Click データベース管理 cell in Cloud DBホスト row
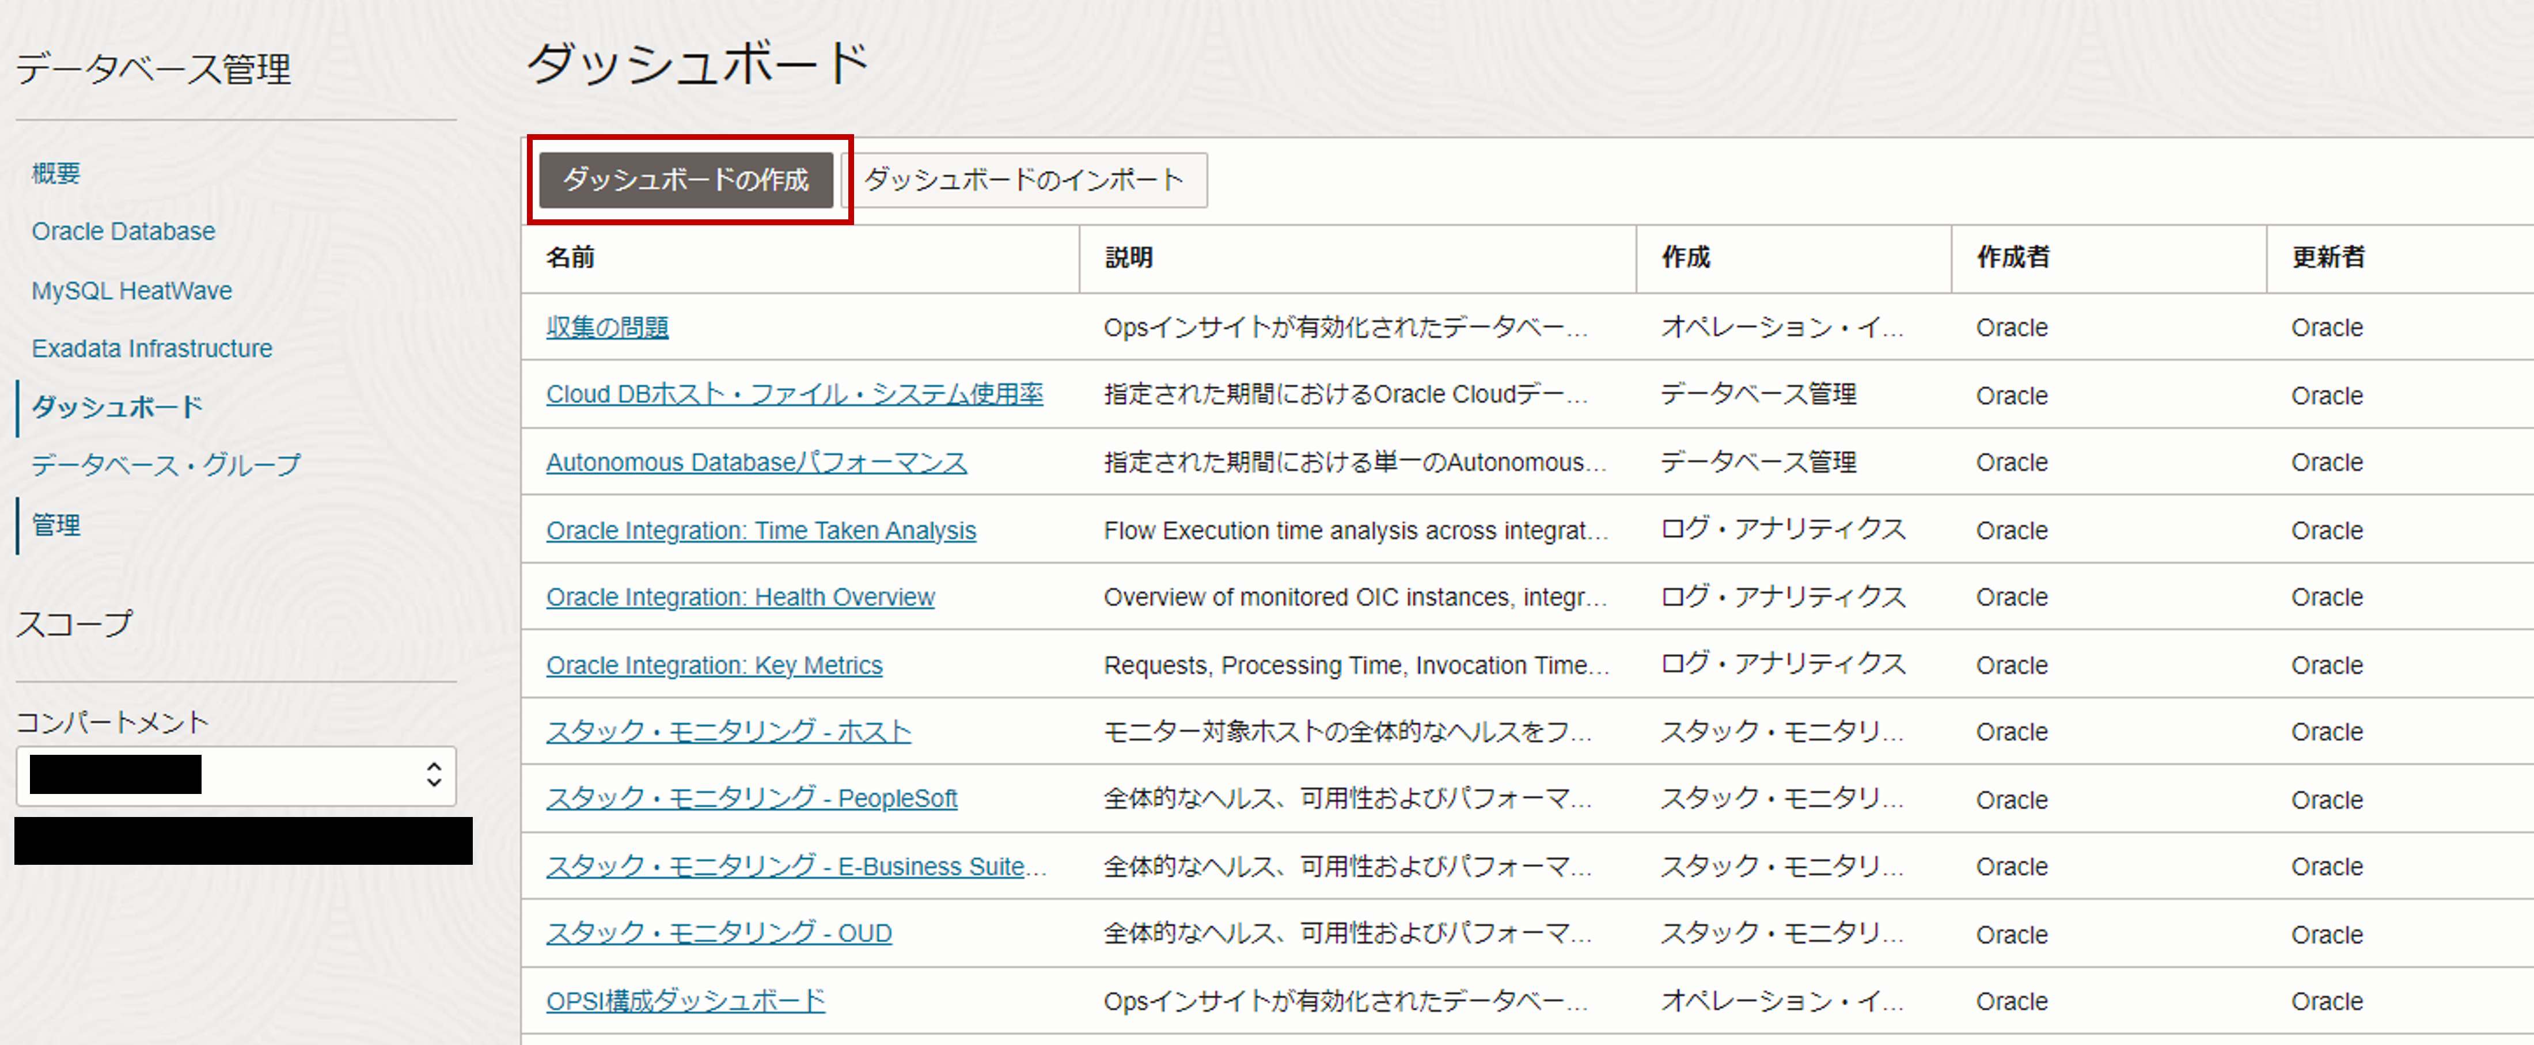The height and width of the screenshot is (1045, 2534). click(x=1759, y=394)
